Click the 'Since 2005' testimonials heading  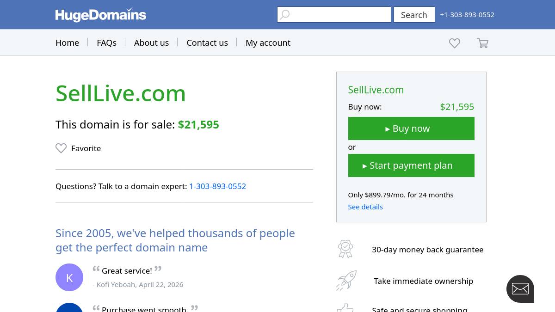pyautogui.click(x=175, y=240)
